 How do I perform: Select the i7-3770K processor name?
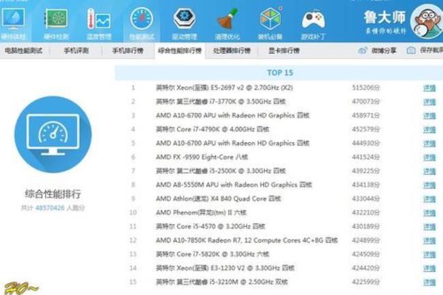[221, 101]
